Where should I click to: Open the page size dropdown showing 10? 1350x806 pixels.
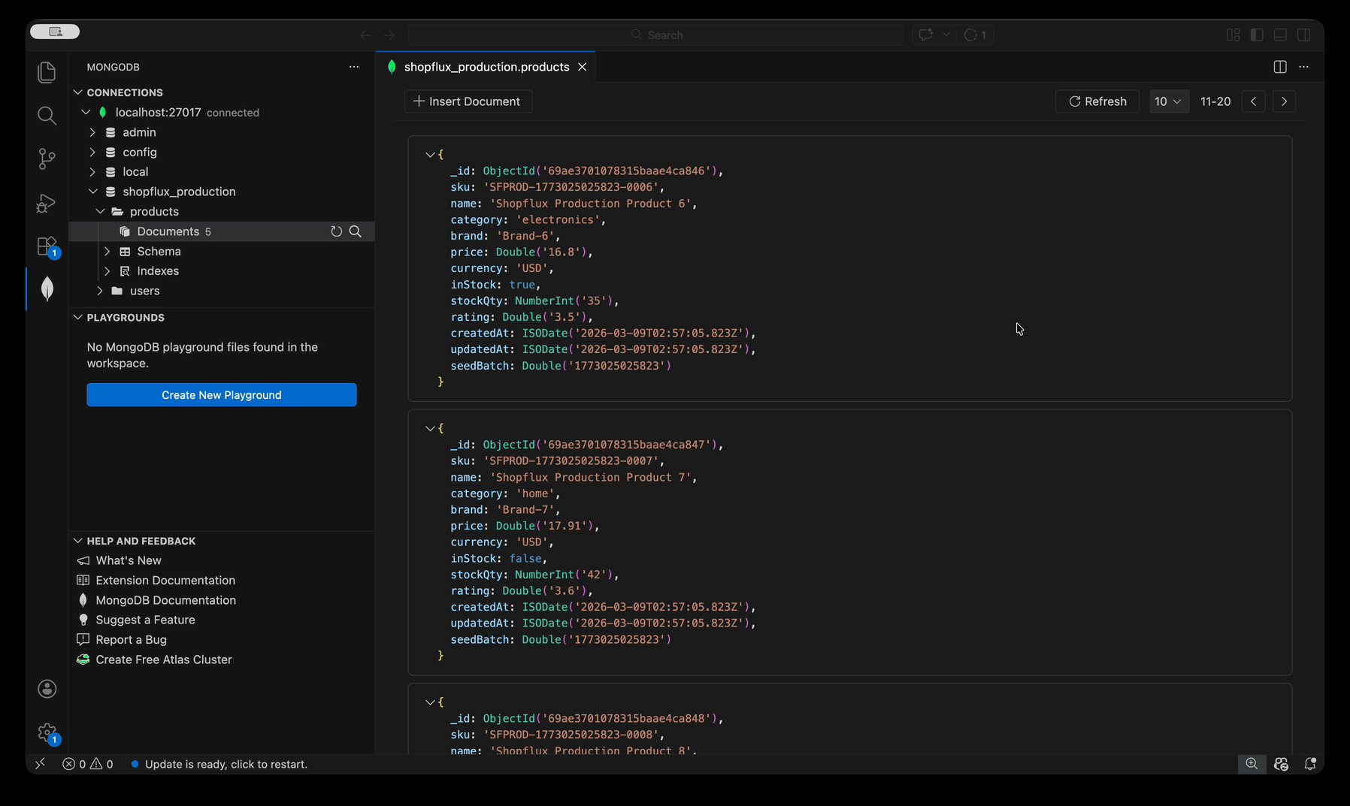click(x=1169, y=101)
